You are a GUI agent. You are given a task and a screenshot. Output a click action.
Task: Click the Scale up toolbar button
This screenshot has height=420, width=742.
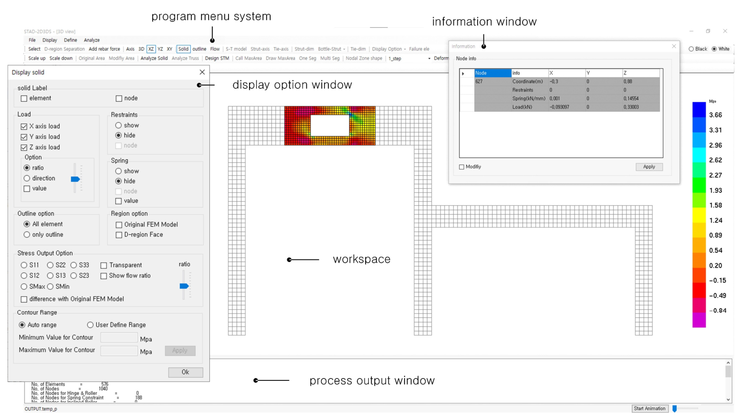tap(37, 58)
